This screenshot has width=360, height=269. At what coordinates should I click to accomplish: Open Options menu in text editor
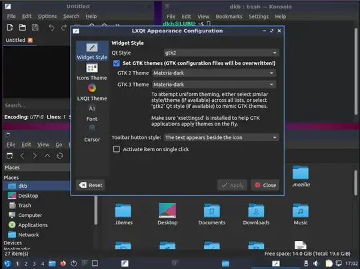pyautogui.click(x=47, y=16)
